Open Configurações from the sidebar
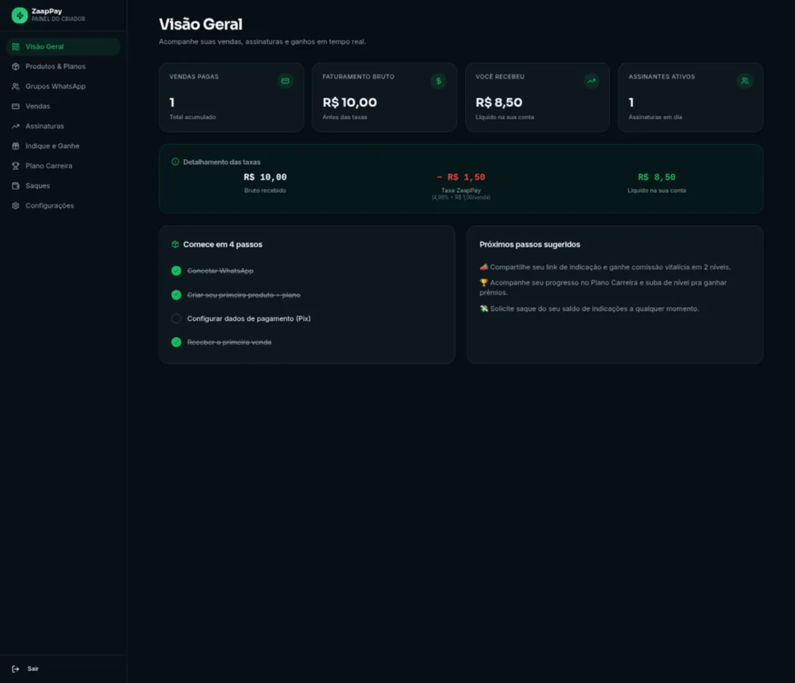The image size is (795, 683). (x=63, y=206)
